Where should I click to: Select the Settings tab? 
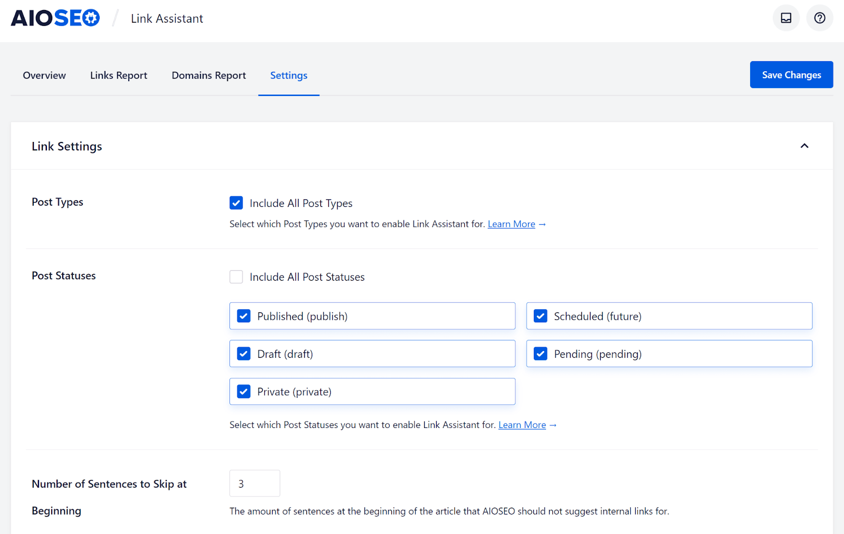point(289,75)
